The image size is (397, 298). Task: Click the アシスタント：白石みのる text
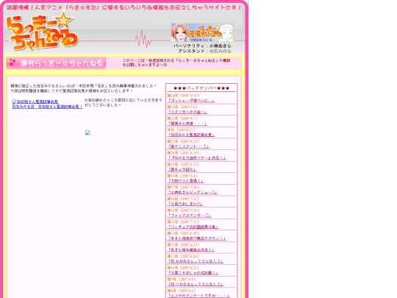(204, 52)
